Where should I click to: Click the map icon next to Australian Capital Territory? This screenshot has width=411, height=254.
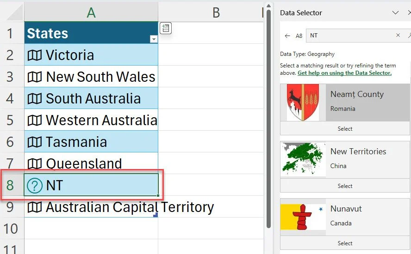click(x=35, y=207)
